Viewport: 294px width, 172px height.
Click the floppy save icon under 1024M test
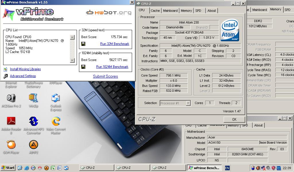[83, 67]
